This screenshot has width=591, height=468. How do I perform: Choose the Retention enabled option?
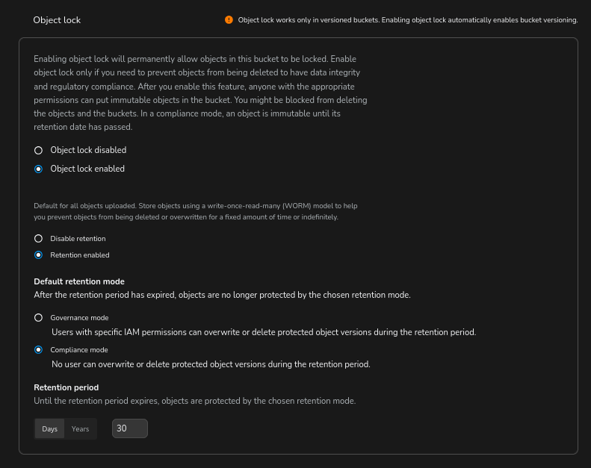pos(39,255)
